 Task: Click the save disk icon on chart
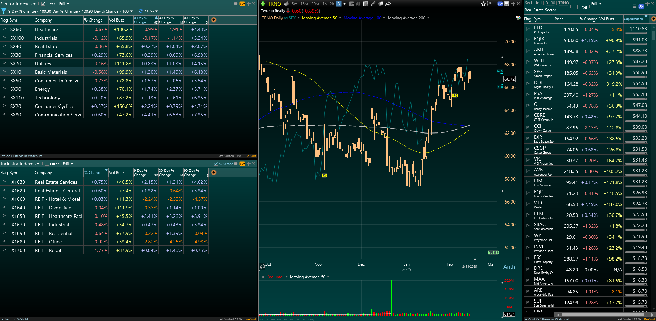507,4
